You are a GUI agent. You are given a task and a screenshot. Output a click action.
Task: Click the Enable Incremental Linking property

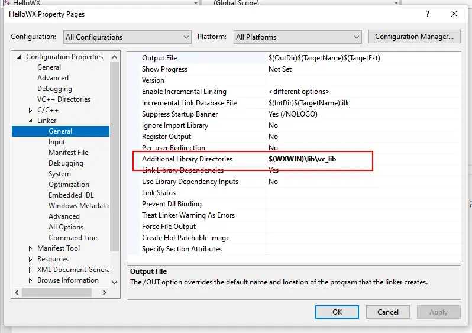(x=184, y=92)
